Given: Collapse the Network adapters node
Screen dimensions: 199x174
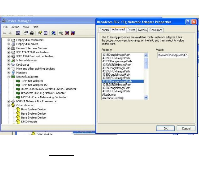Looking at the screenshot, I should click(x=9, y=77).
